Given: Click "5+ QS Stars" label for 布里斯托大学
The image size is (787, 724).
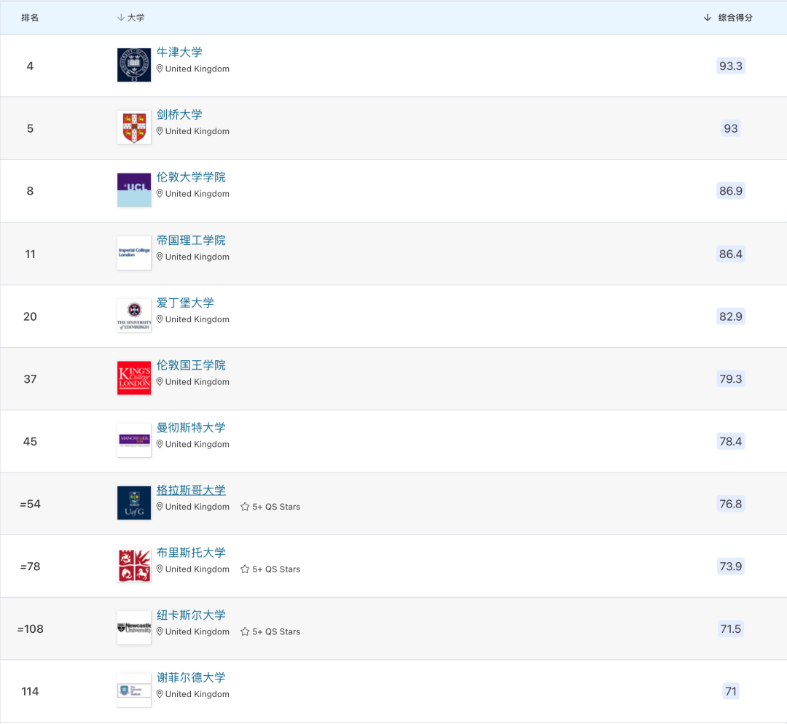Looking at the screenshot, I should [276, 569].
